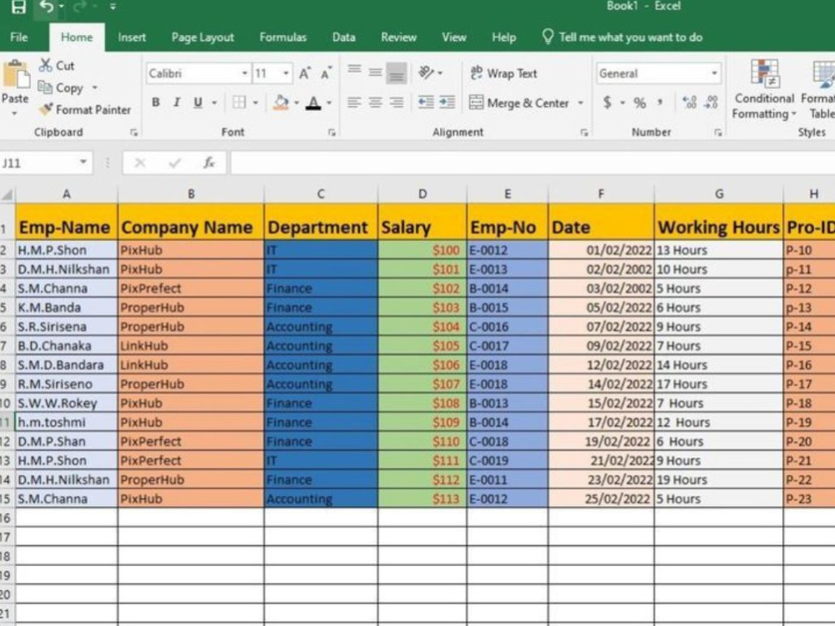Viewport: 835px width, 626px height.
Task: Click the Select All corner triangle
Action: coord(7,194)
